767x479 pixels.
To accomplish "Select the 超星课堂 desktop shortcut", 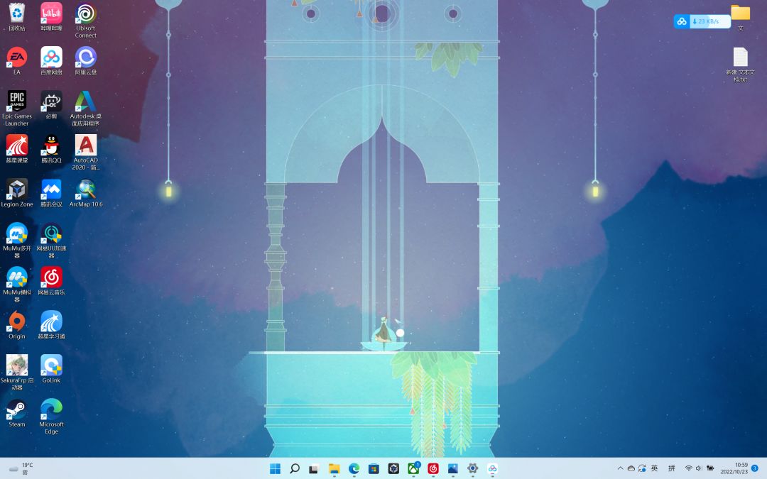I will click(16, 149).
